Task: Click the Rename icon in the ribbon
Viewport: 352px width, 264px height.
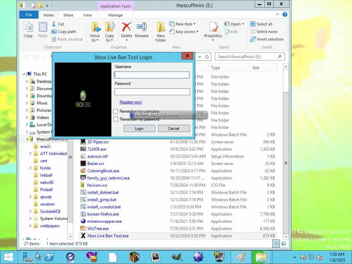Action: pos(142,27)
